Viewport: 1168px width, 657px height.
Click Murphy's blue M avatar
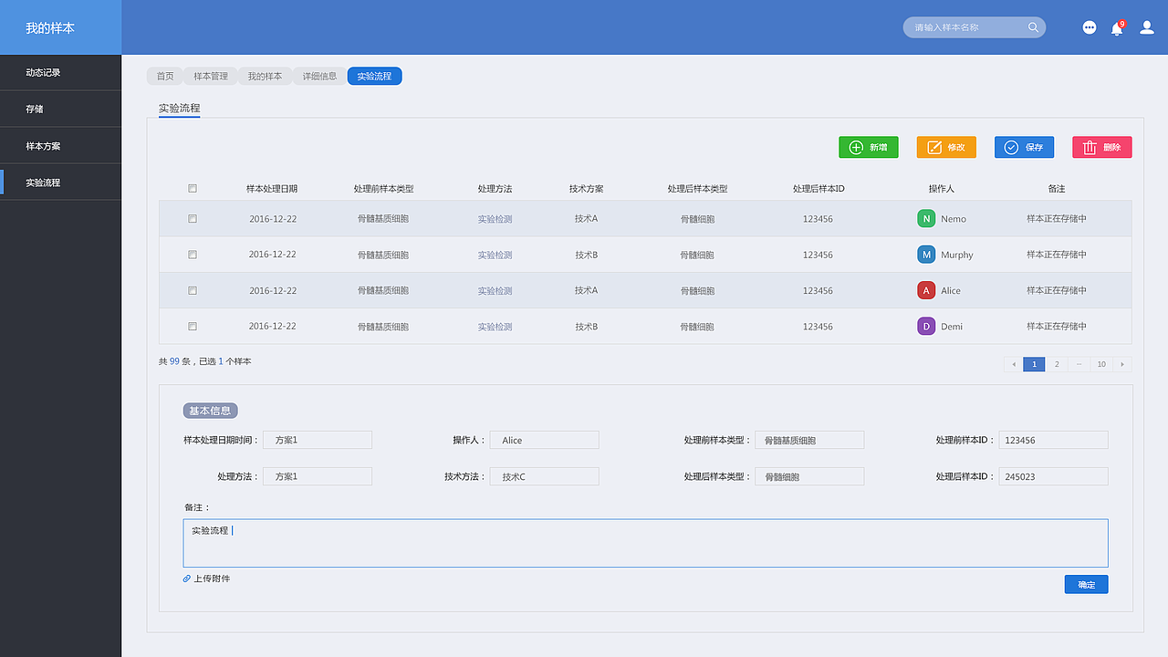pos(926,255)
